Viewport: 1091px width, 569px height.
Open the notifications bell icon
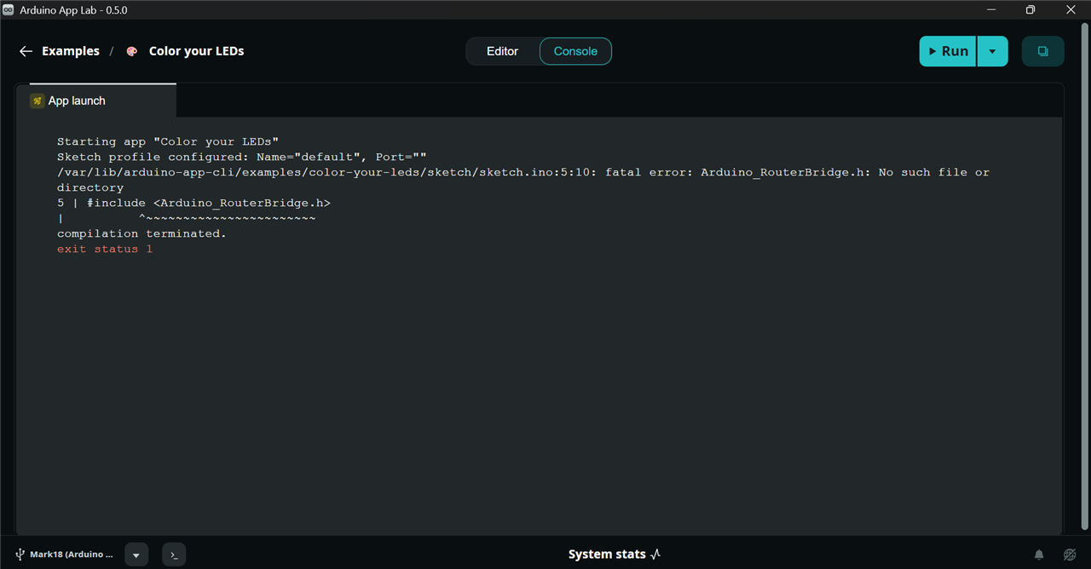pyautogui.click(x=1039, y=555)
